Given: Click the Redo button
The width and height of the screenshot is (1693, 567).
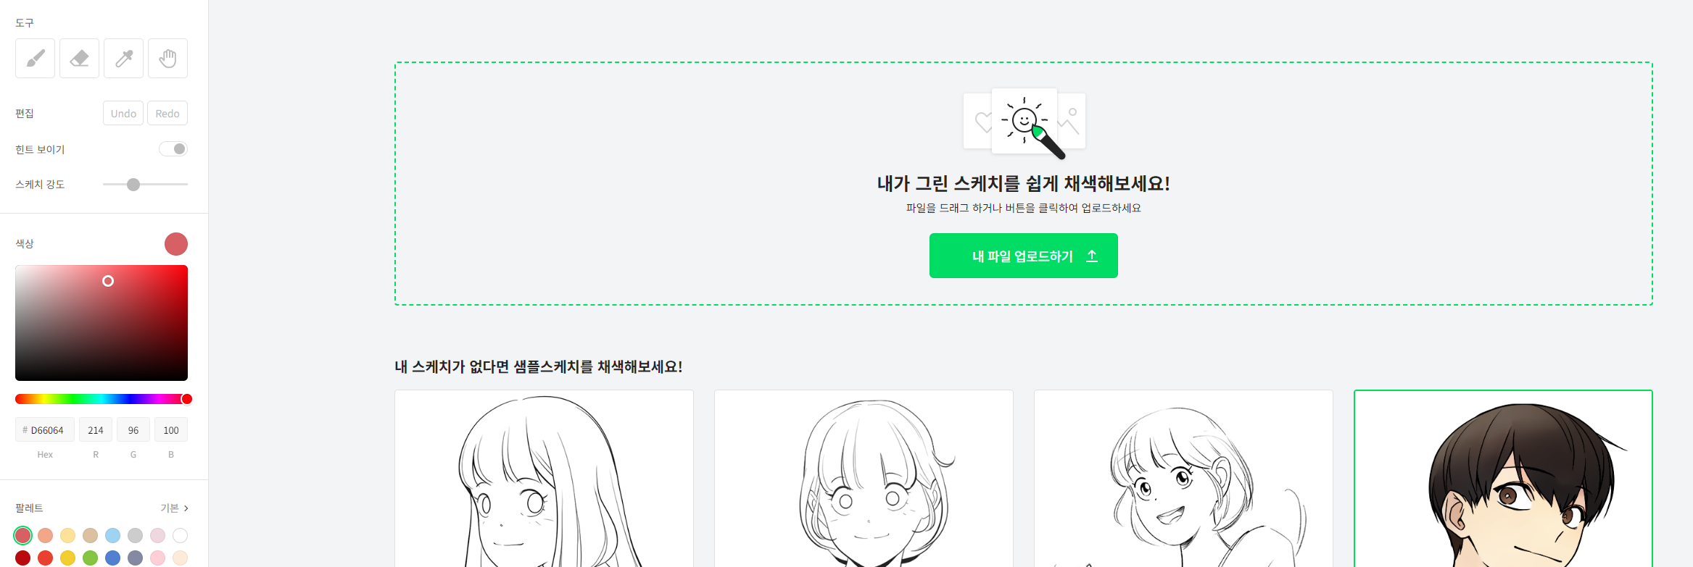Looking at the screenshot, I should tap(167, 113).
